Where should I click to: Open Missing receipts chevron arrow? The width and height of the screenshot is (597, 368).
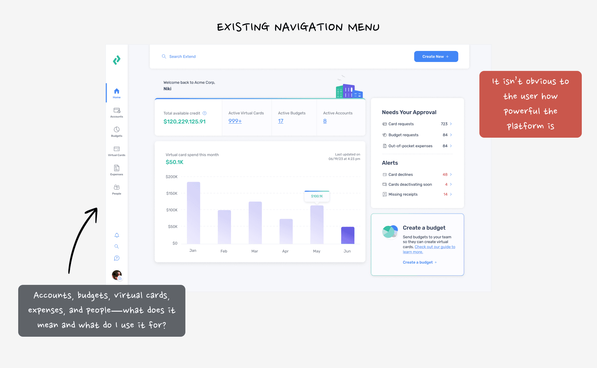pos(451,194)
